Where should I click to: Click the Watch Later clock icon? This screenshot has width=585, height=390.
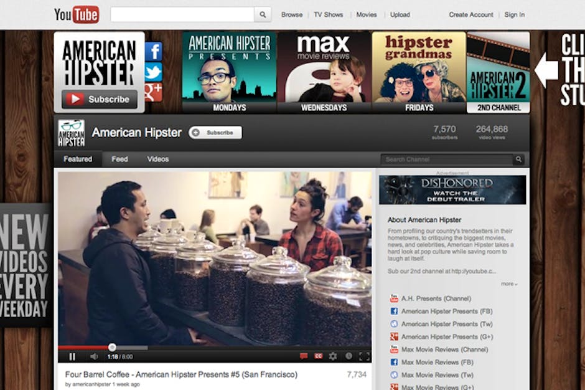pyautogui.click(x=349, y=356)
